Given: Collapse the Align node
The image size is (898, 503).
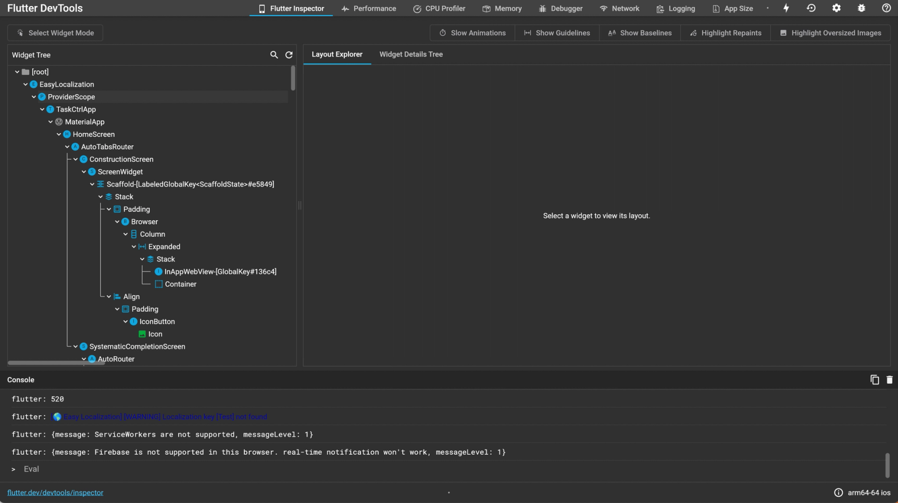Looking at the screenshot, I should [x=109, y=296].
